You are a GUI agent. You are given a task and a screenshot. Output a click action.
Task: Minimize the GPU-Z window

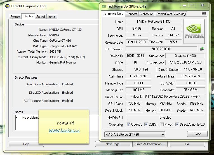(184, 6)
